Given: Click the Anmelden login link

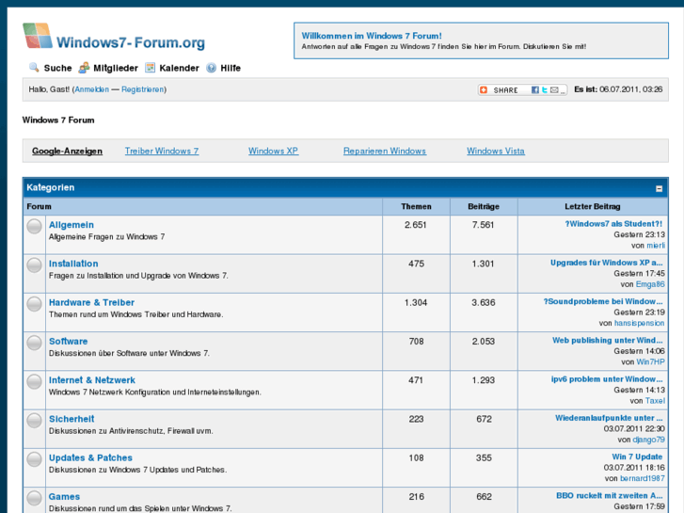Looking at the screenshot, I should pyautogui.click(x=91, y=89).
